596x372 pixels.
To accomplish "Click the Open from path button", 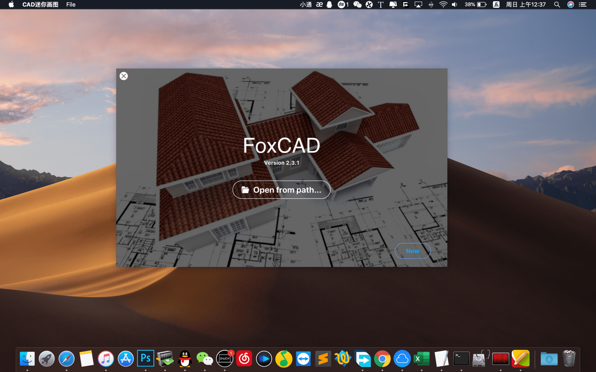I will pyautogui.click(x=281, y=190).
